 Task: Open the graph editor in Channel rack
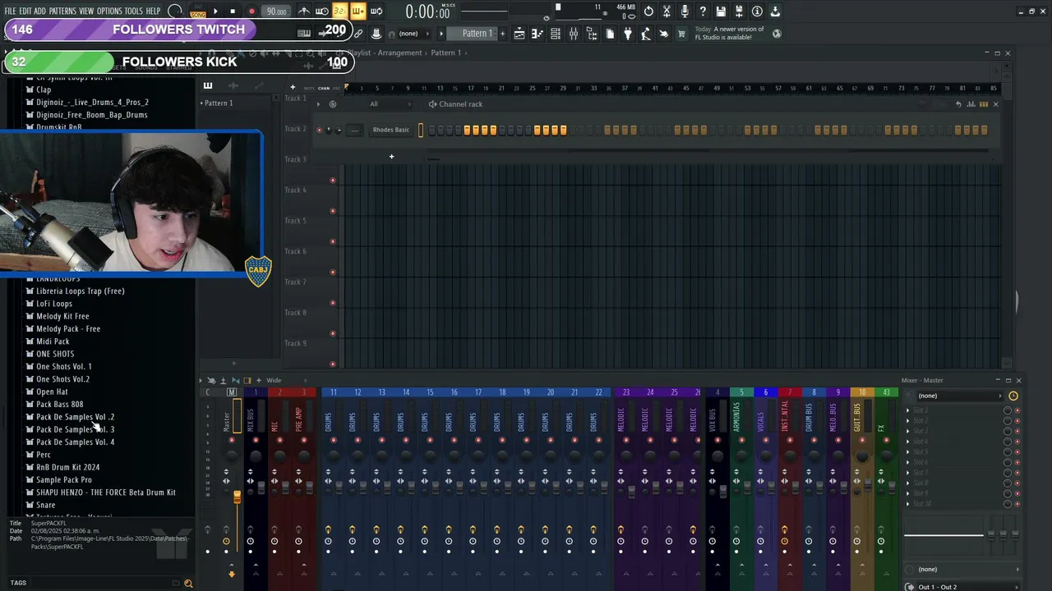point(971,104)
